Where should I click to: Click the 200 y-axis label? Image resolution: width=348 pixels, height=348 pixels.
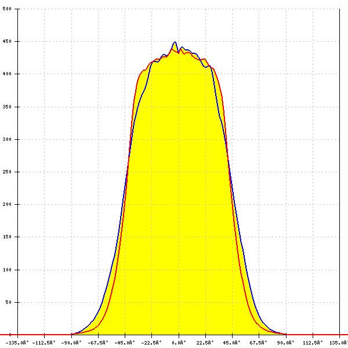[7, 204]
